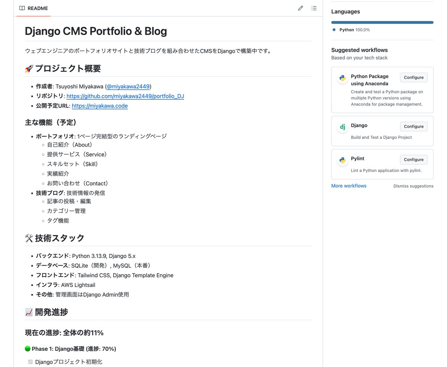This screenshot has height=367, width=447.
Task: Click the 記事の投稿・編集 list item
Action: (69, 201)
